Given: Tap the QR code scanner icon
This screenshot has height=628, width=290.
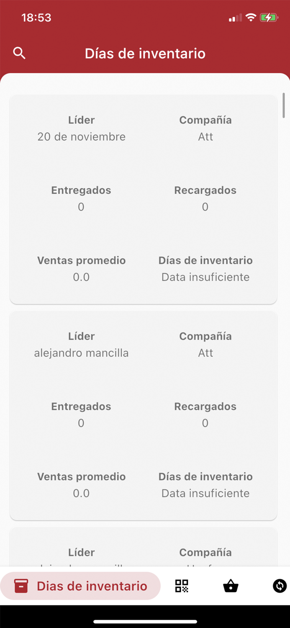Looking at the screenshot, I should 182,586.
